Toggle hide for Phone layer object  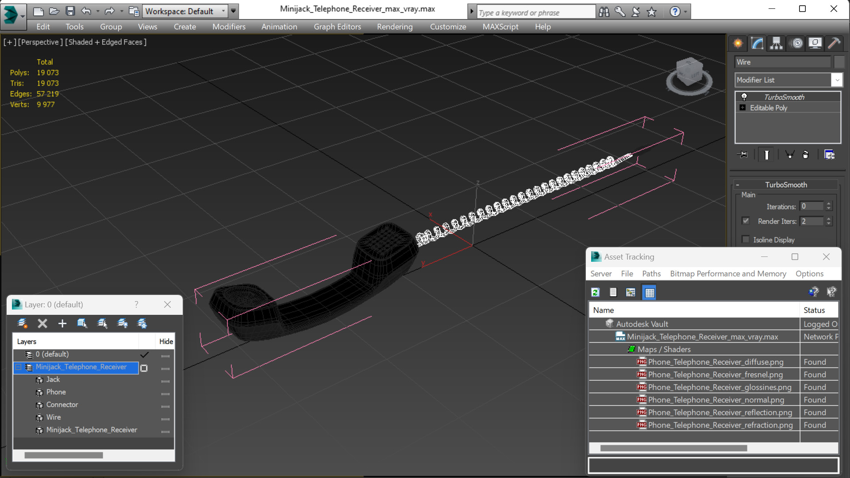(x=165, y=394)
